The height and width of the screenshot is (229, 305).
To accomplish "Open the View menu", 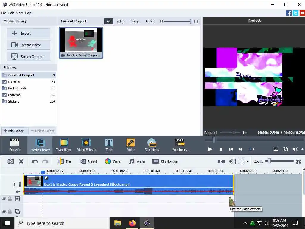I will coord(19,13).
